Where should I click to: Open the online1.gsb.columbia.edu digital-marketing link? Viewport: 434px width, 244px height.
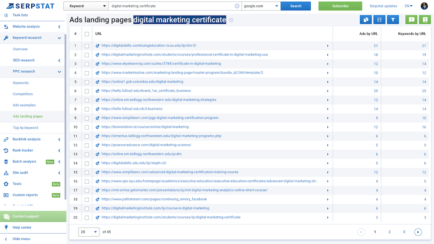142,82
